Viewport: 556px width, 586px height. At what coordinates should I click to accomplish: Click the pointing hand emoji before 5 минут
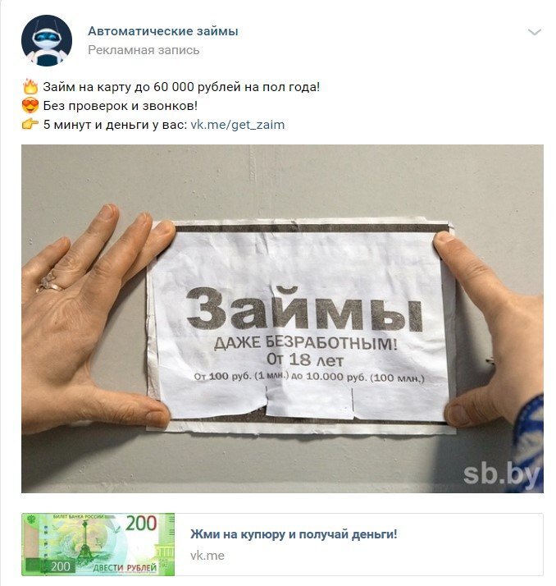pyautogui.click(x=30, y=124)
